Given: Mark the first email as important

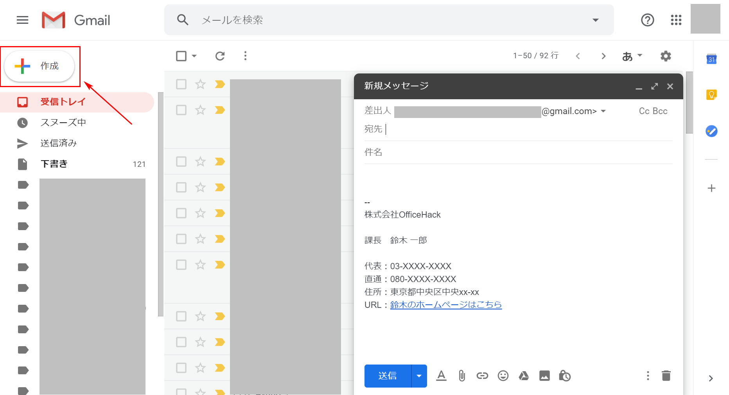Looking at the screenshot, I should 220,84.
